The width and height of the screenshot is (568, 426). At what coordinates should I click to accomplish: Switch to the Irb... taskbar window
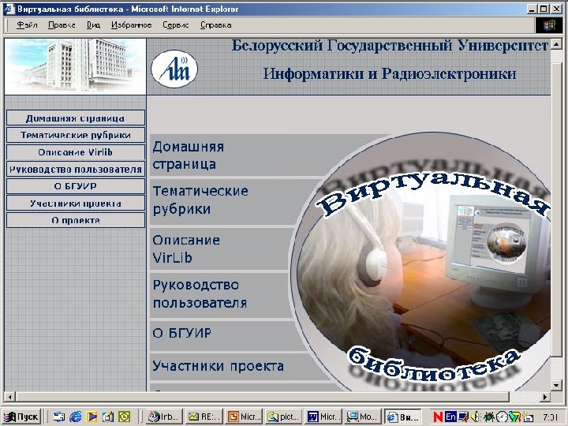(x=164, y=417)
